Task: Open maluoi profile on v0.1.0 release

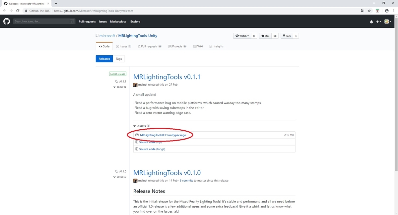Action: pyautogui.click(x=143, y=181)
